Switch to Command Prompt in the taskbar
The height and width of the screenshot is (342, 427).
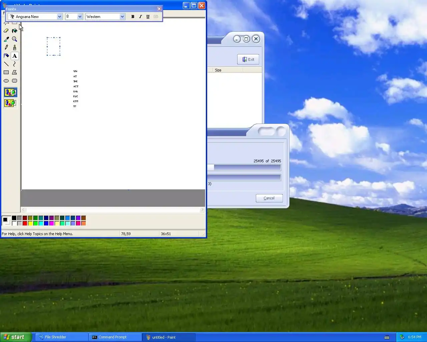coord(115,337)
